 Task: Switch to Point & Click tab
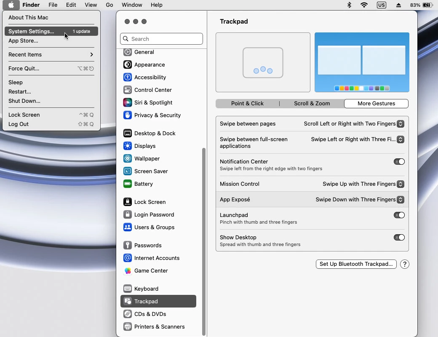click(247, 103)
